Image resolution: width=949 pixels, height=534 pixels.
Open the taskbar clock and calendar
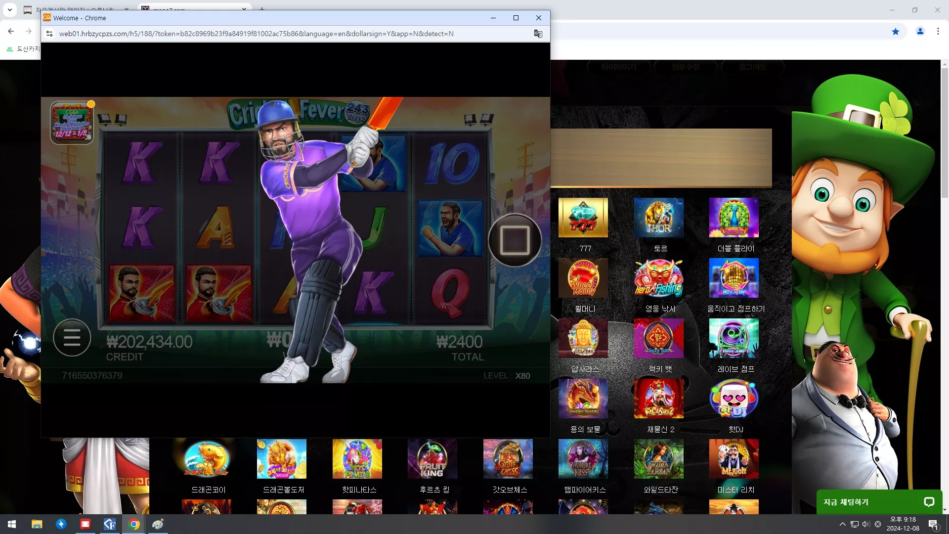pos(903,524)
